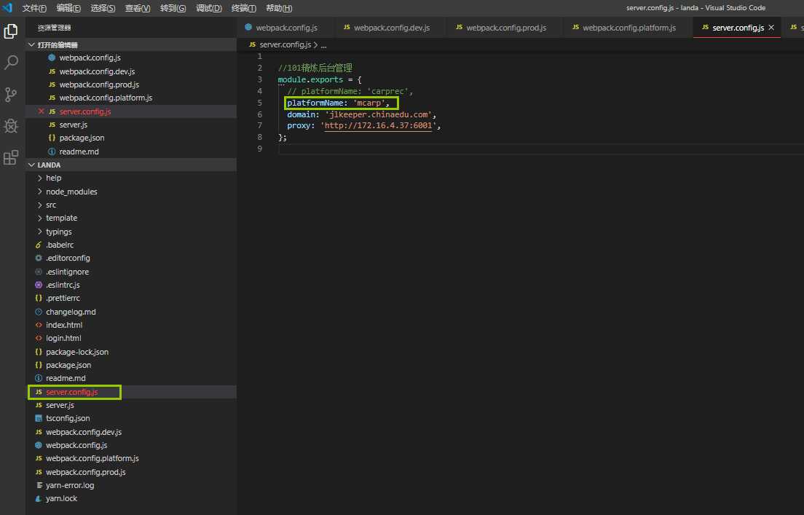Screen dimensions: 804x515
Task: Expand the template folder
Action: click(x=61, y=218)
